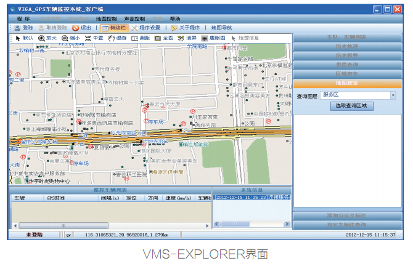Screen dimensions: 413x266
Task: Expand the 车队、车辆列表 panel
Action: click(x=347, y=38)
